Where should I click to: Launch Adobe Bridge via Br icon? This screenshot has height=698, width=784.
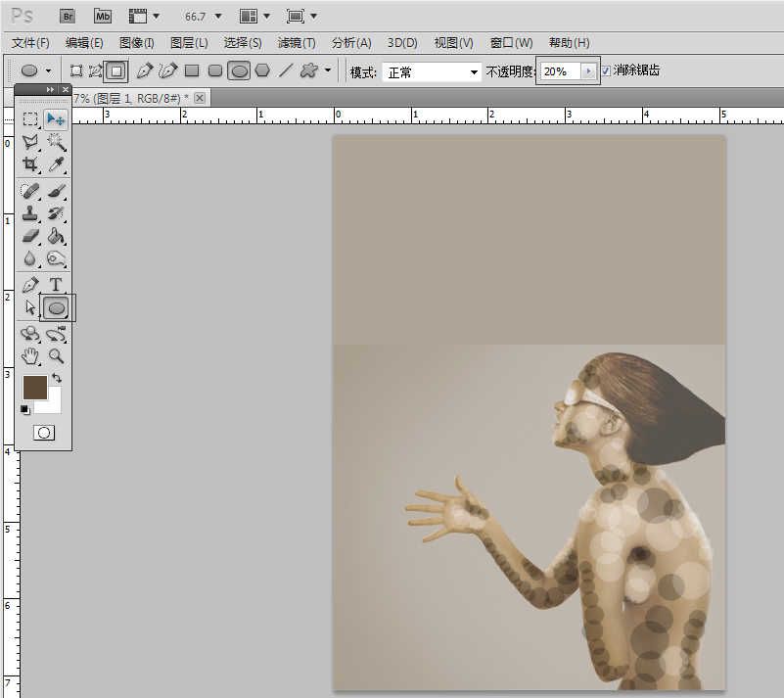pos(68,17)
